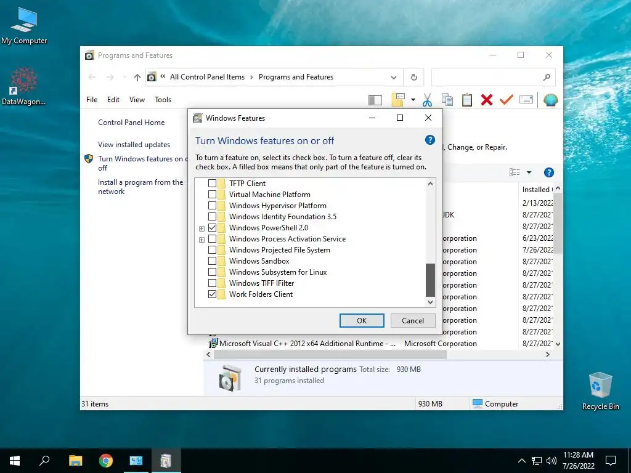Viewport: 631px width, 473px height.
Task: Open Control Panel Home link
Action: 131,123
